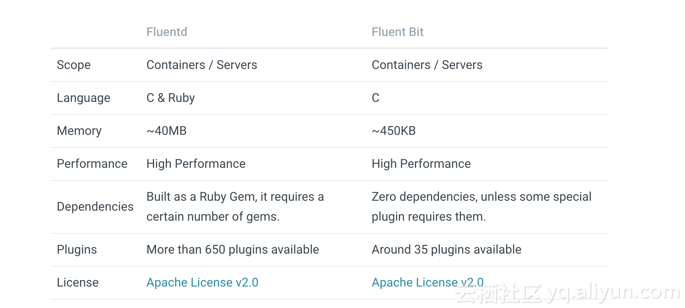Select the Plugins row label

pos(77,249)
